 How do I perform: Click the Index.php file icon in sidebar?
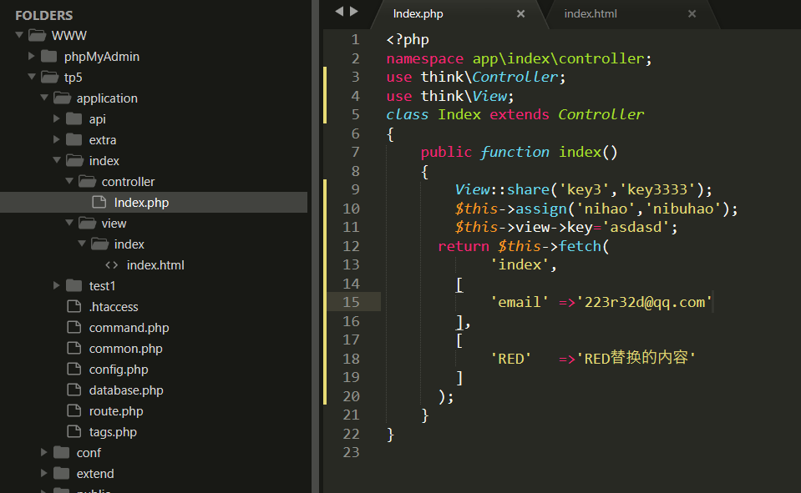click(99, 203)
